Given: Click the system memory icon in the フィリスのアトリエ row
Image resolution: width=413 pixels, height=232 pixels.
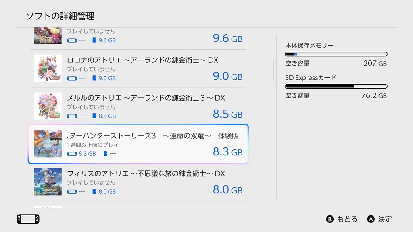Looking at the screenshot, I should coord(72,192).
